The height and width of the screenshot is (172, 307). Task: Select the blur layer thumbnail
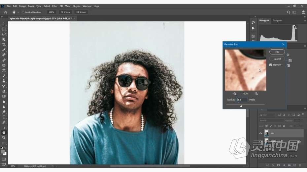click(x=266, y=133)
